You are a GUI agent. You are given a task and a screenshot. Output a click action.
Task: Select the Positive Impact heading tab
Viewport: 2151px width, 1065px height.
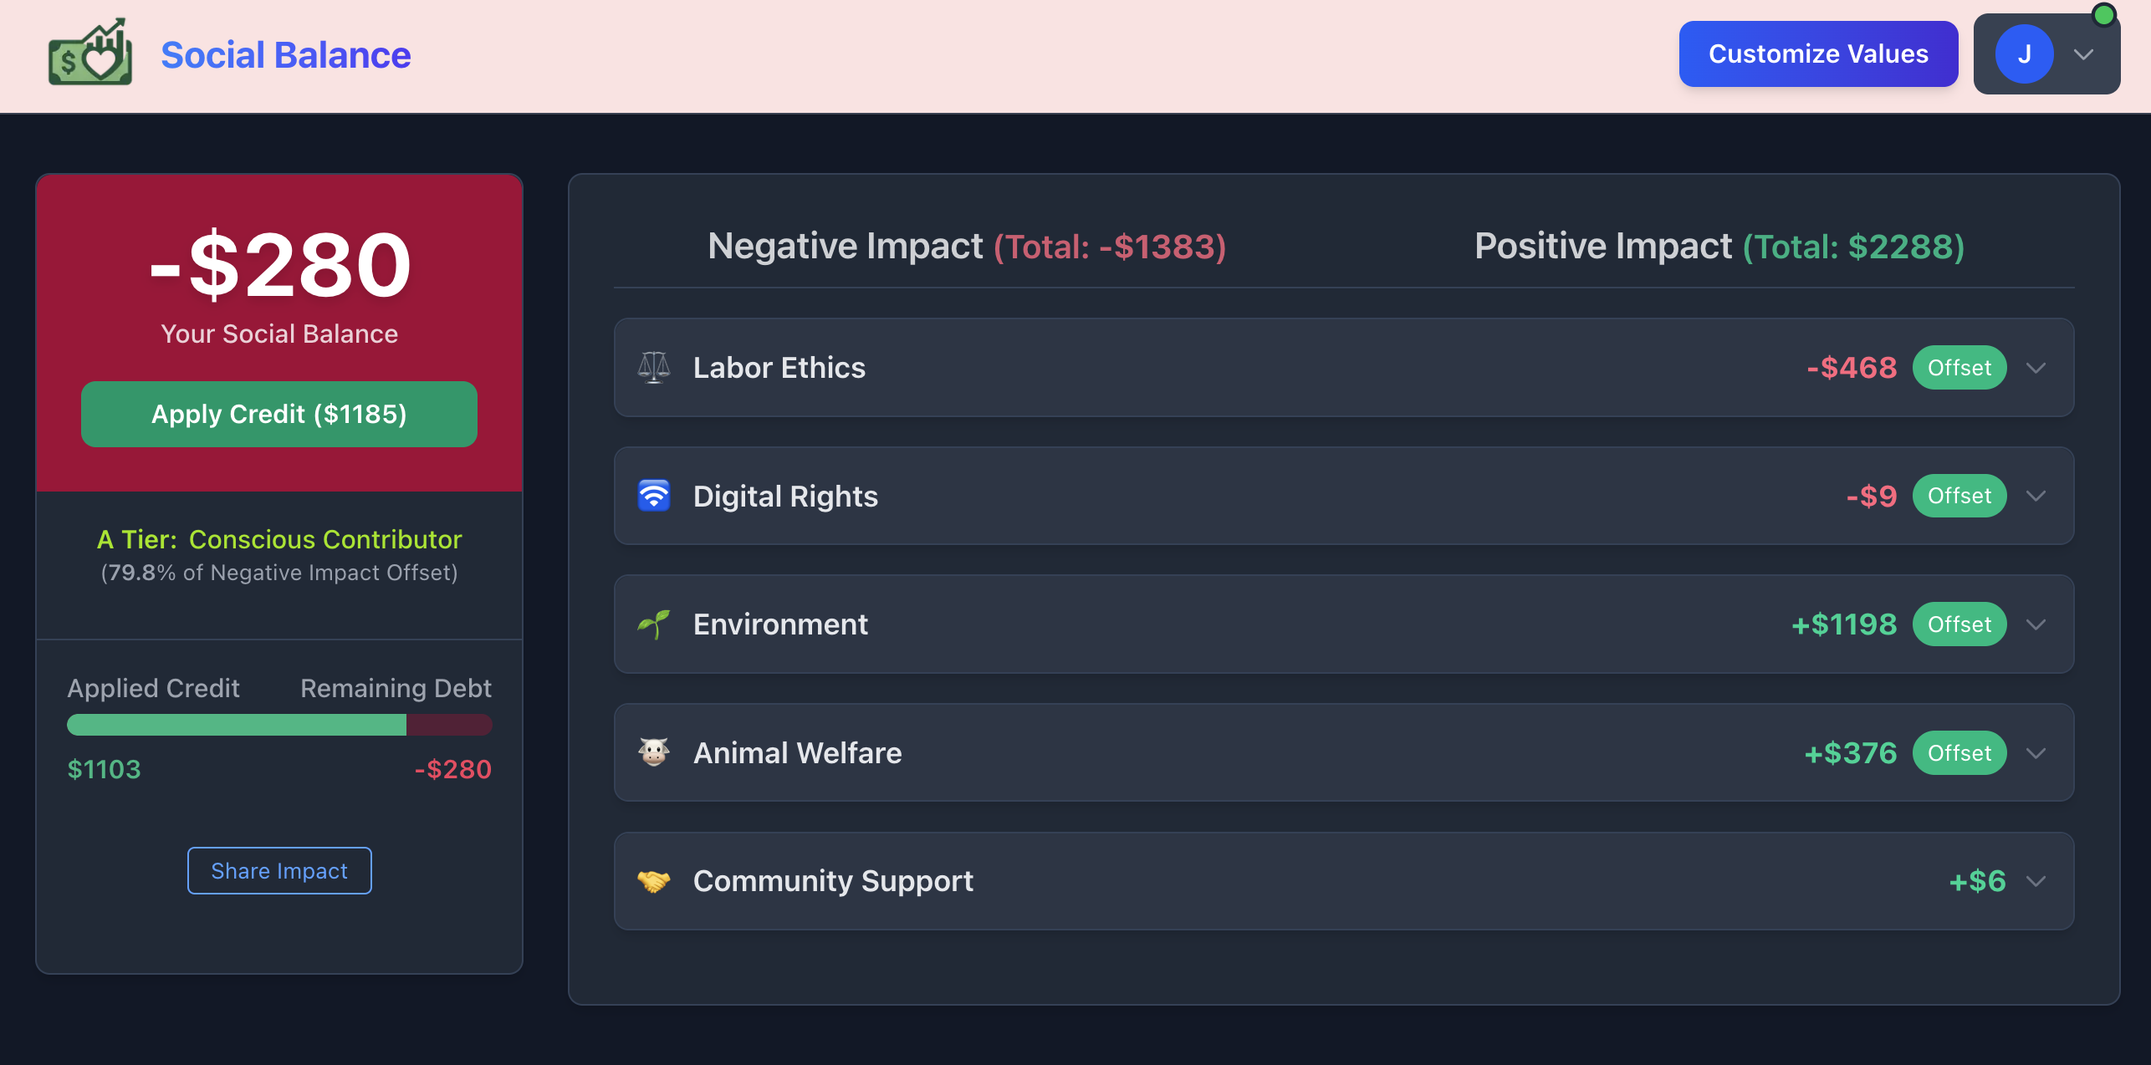click(x=1719, y=247)
